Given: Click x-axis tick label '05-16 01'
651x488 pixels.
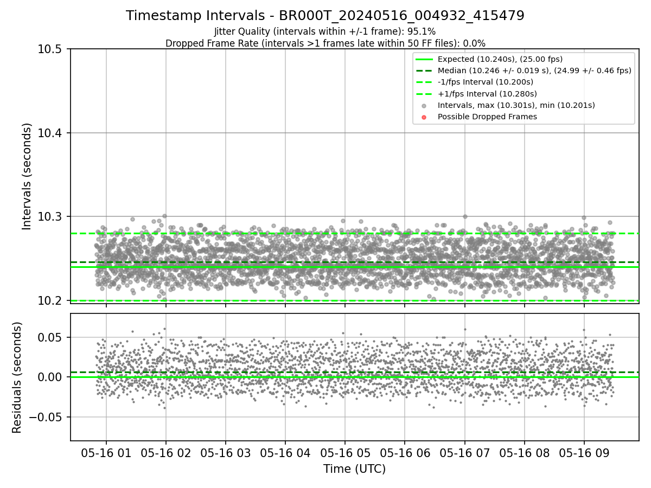Looking at the screenshot, I should pyautogui.click(x=106, y=453).
